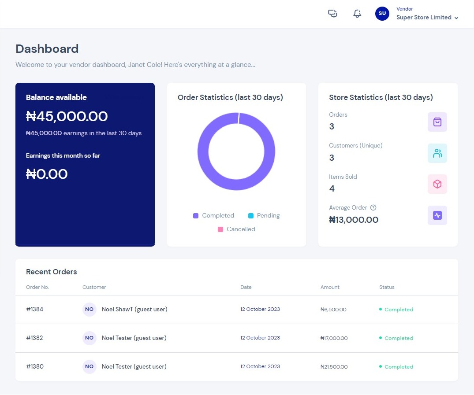The height and width of the screenshot is (395, 474).
Task: Click the Amount column header
Action: pyautogui.click(x=330, y=287)
